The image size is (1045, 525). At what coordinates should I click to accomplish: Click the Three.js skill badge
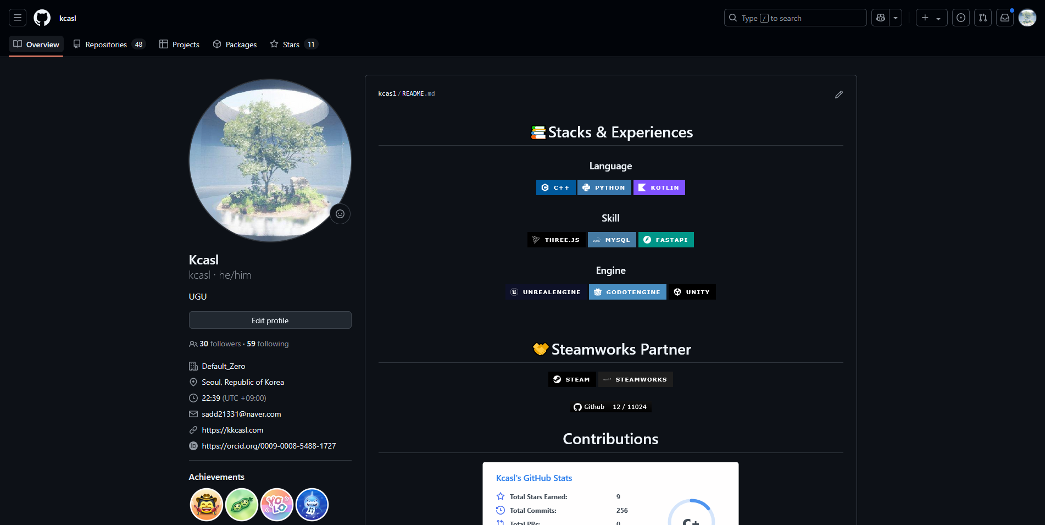tap(557, 240)
